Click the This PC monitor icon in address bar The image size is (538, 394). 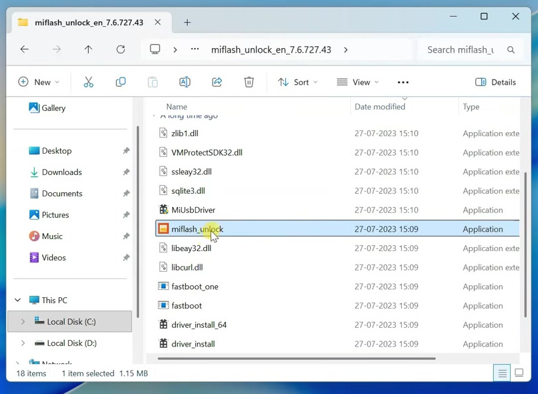155,49
